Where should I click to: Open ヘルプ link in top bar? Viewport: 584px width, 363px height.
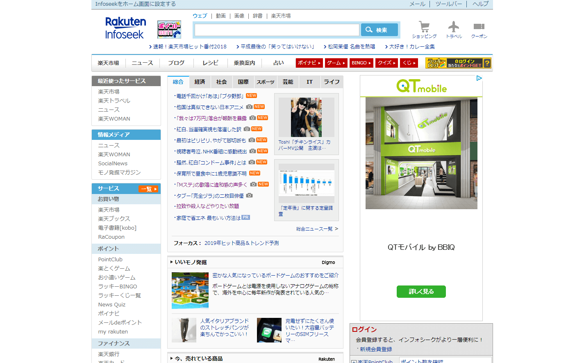point(481,4)
